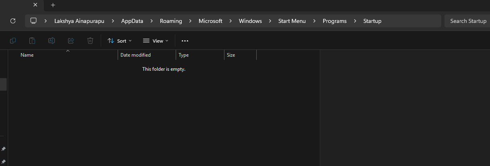Click the Rename toolbar icon
The image size is (490, 166).
pyautogui.click(x=52, y=41)
